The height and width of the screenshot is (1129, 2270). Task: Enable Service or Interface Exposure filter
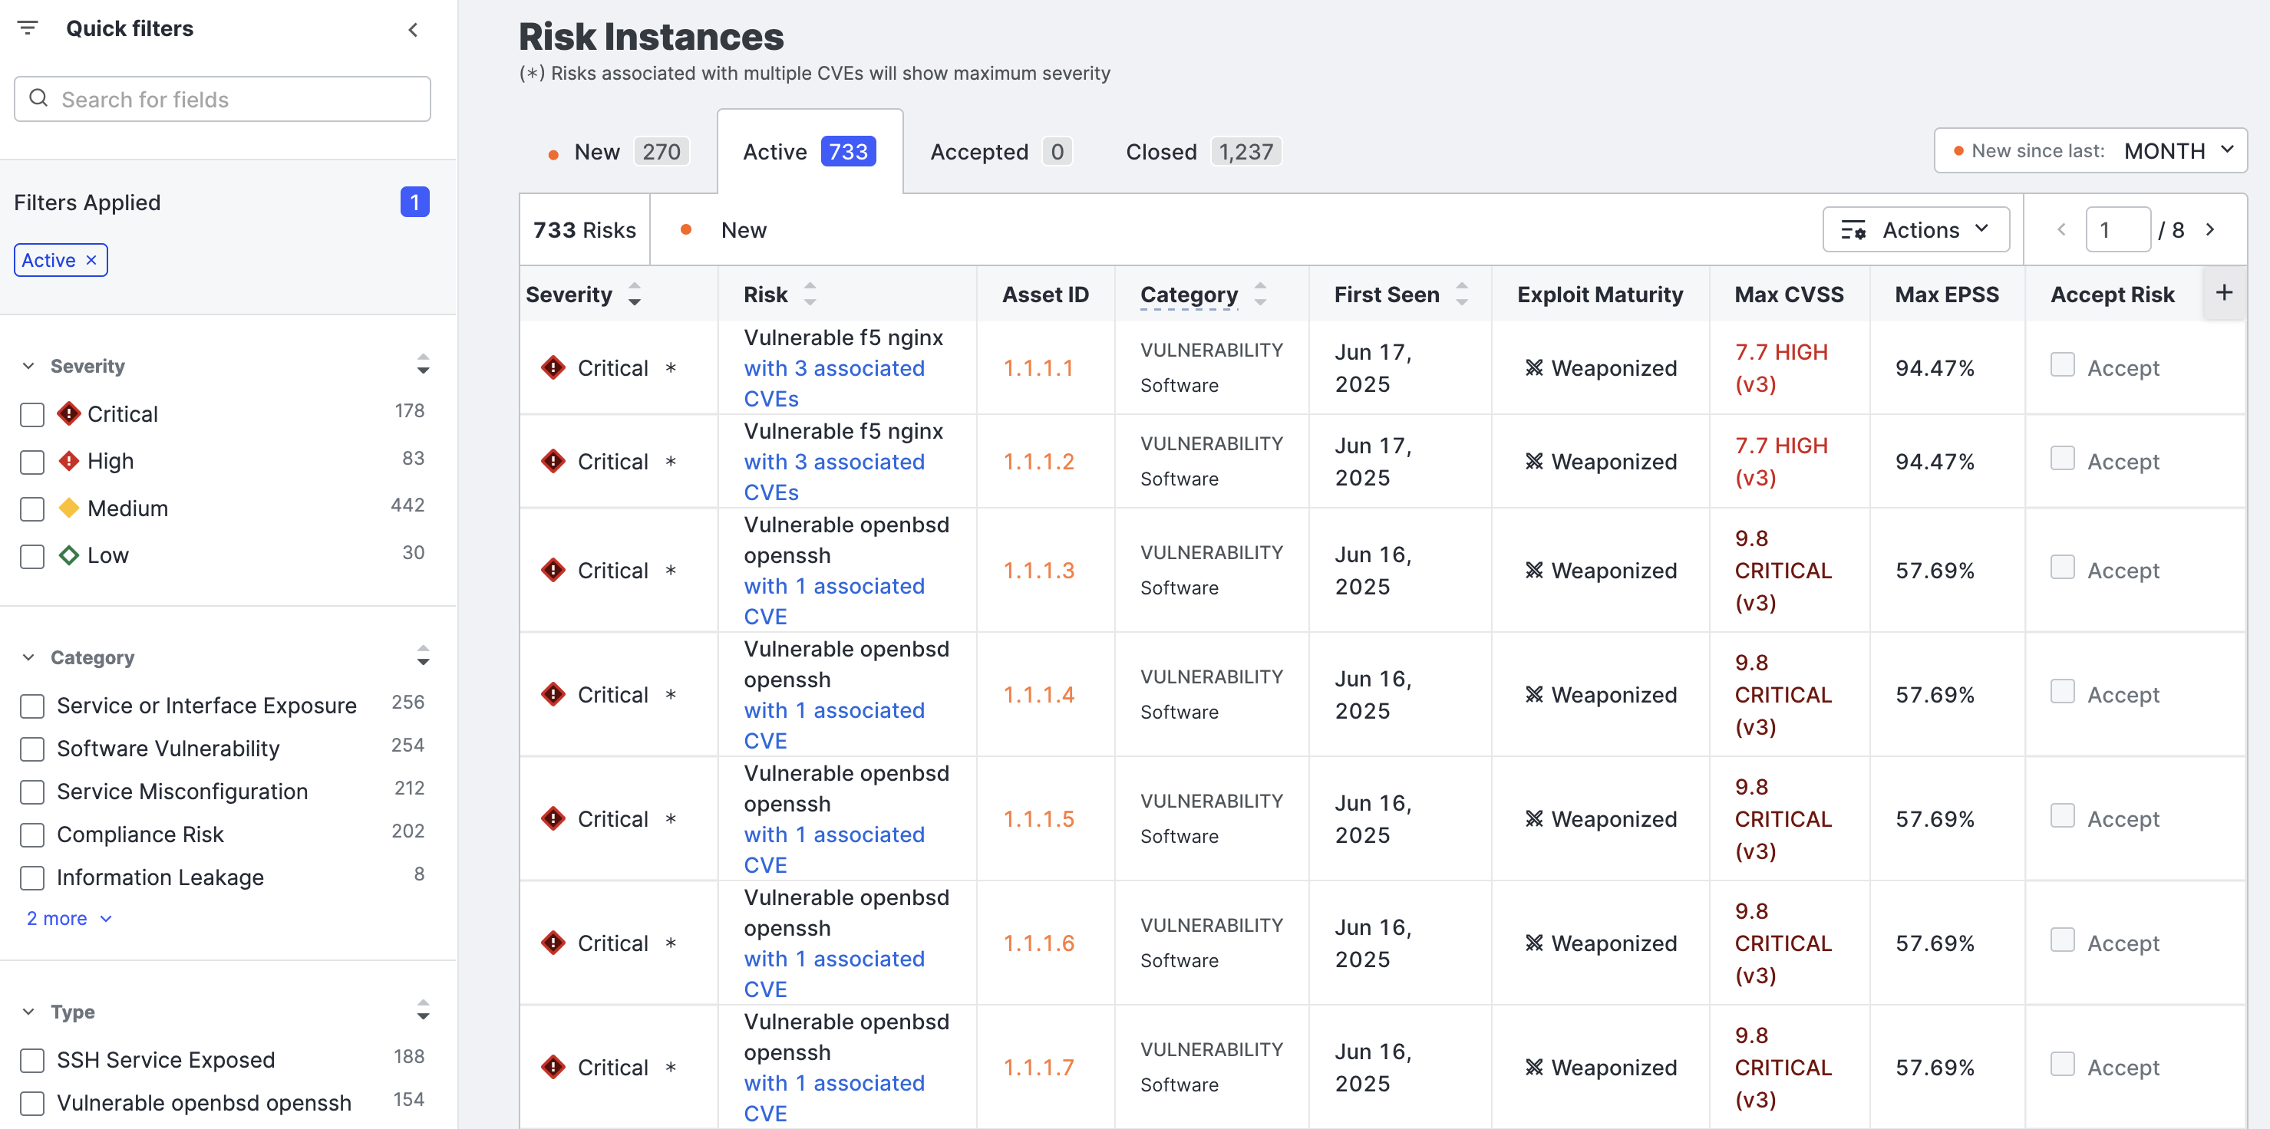32,706
